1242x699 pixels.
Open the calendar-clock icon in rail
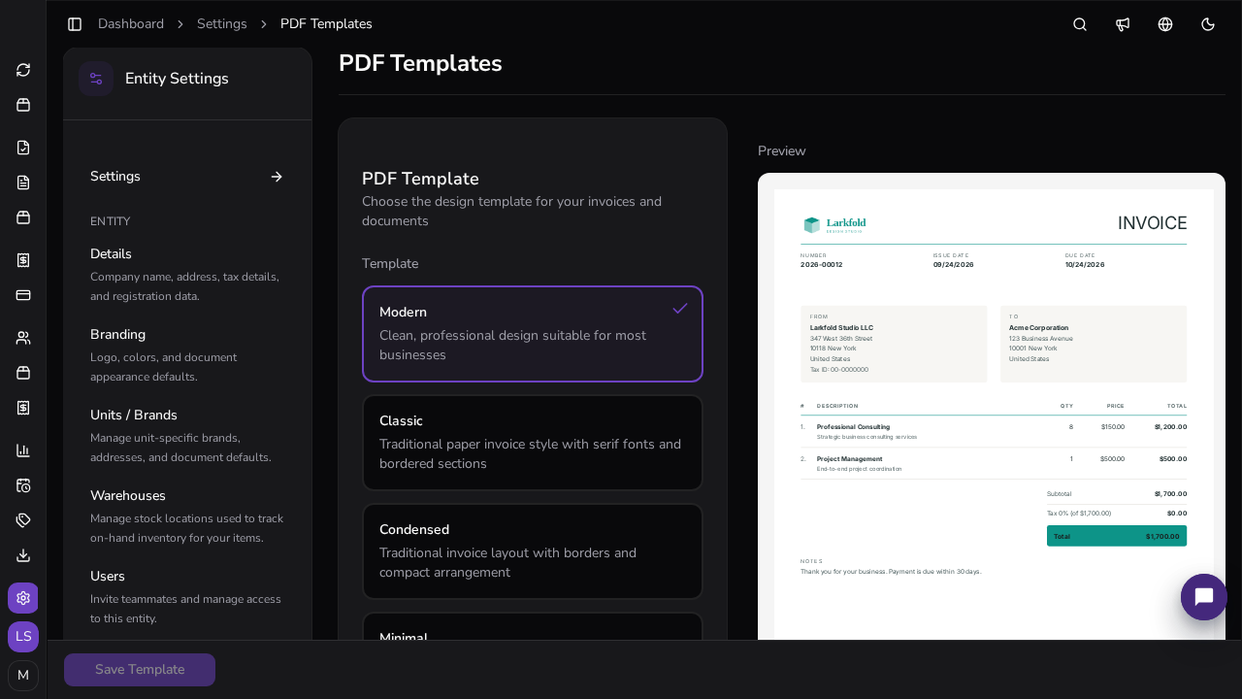click(23, 485)
